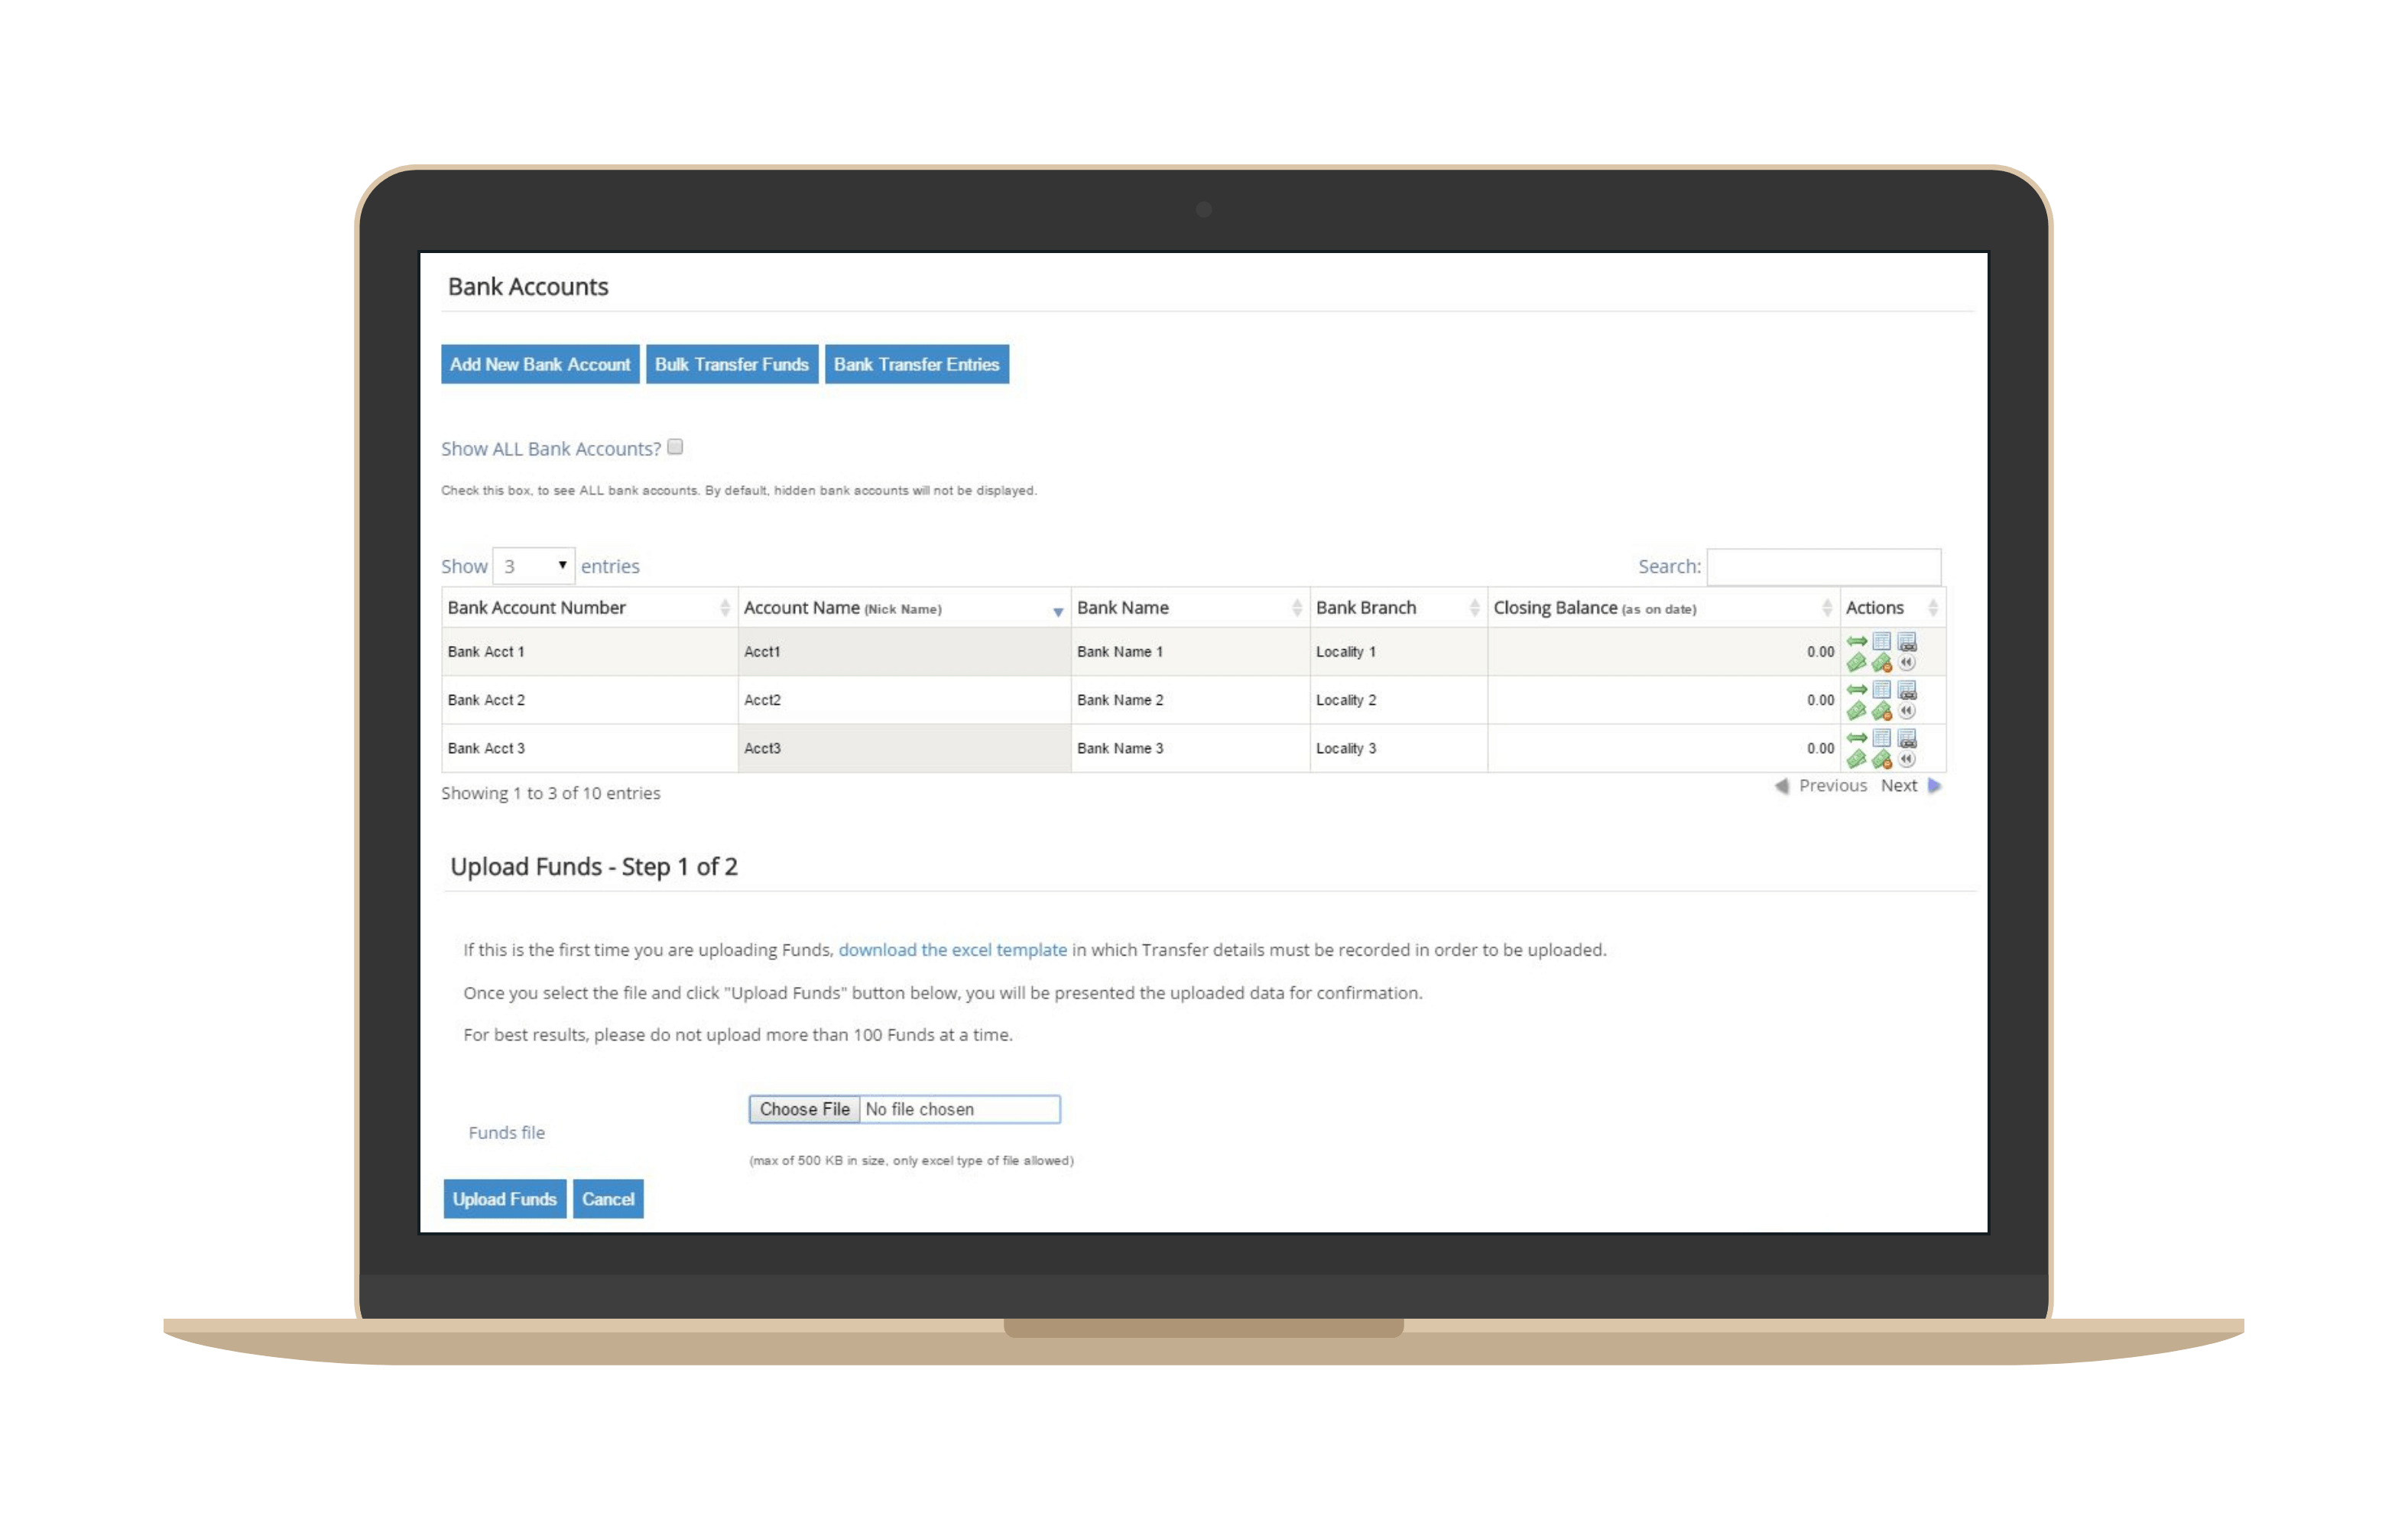Screen dimensions: 2408x1529
Task: Open the Show entries dropdown
Action: pos(534,565)
